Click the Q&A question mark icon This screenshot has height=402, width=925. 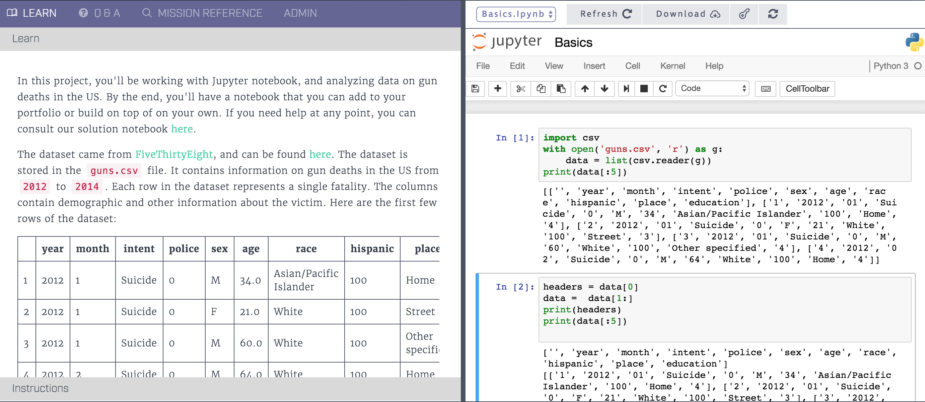(x=83, y=13)
